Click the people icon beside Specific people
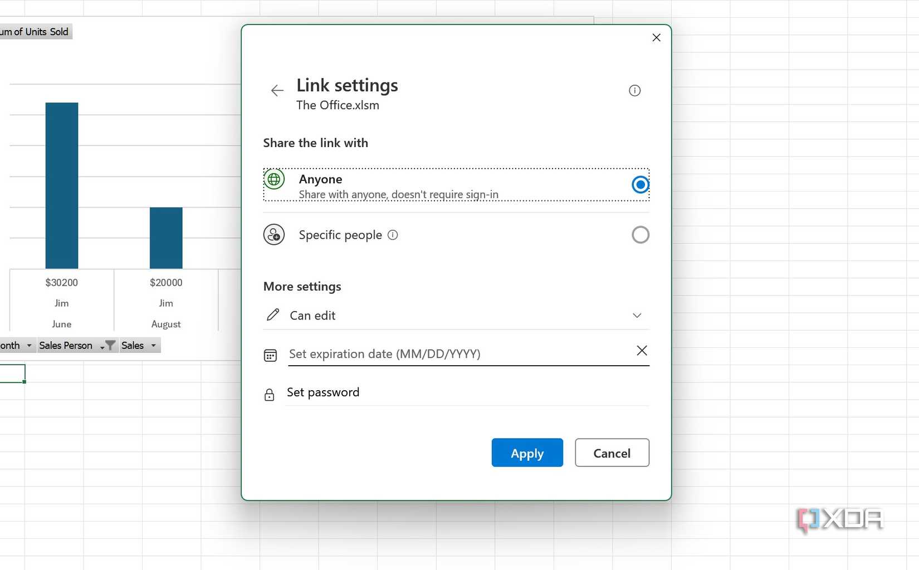Viewport: 919px width, 570px height. click(x=273, y=234)
